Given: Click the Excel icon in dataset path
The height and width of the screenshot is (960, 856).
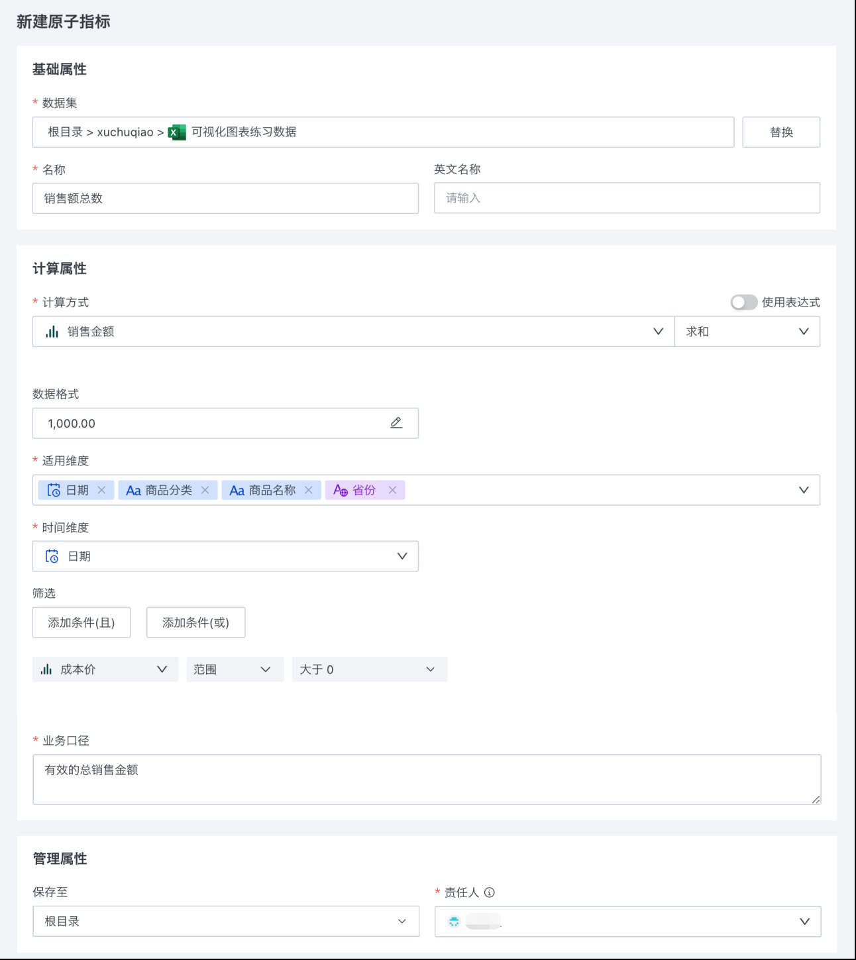Looking at the screenshot, I should tap(177, 132).
